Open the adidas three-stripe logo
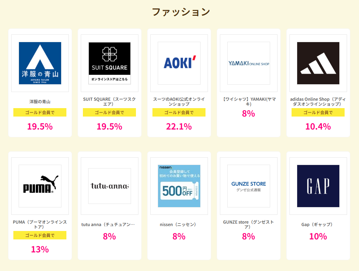Screen dimensions: 359x271 pyautogui.click(x=318, y=63)
